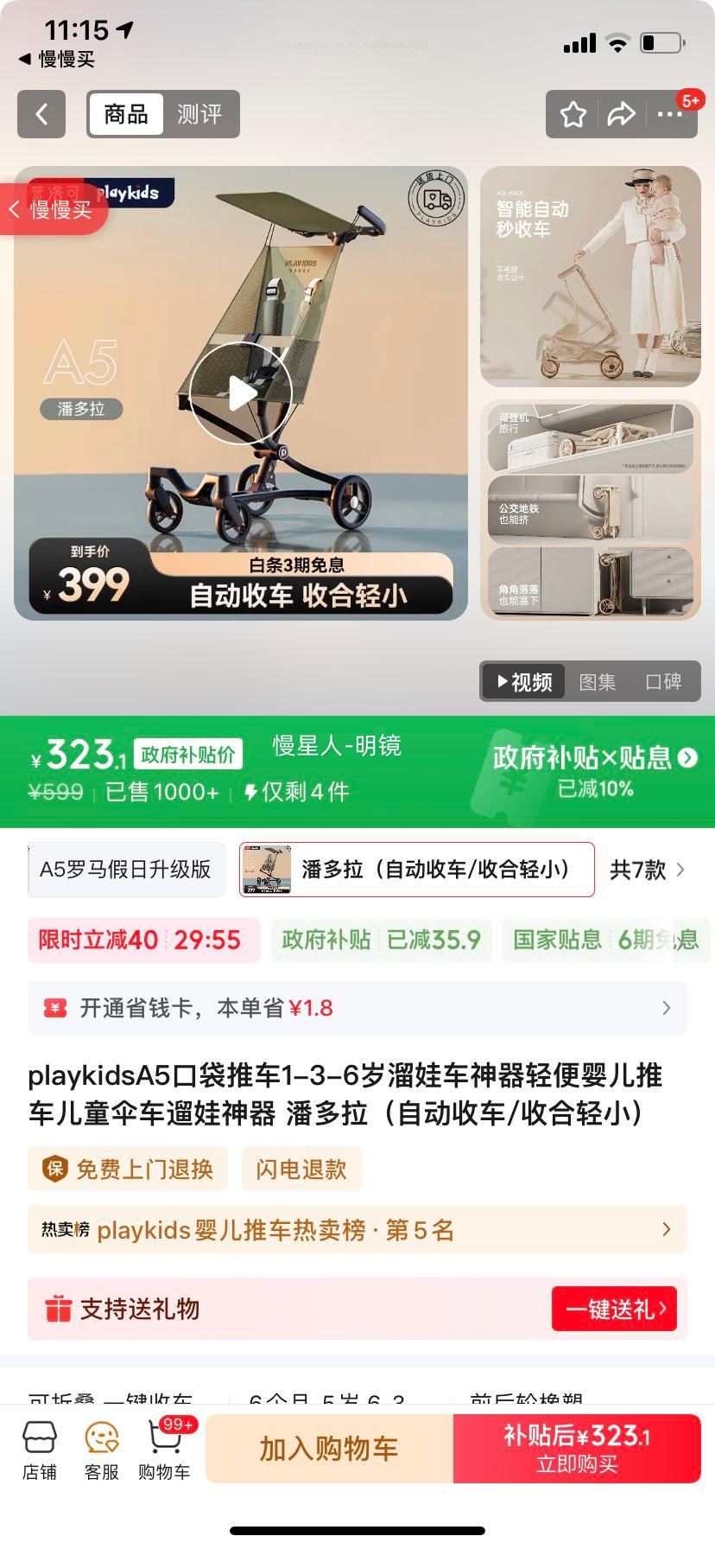Select the 商品 tab
The image size is (715, 1549).
(126, 114)
